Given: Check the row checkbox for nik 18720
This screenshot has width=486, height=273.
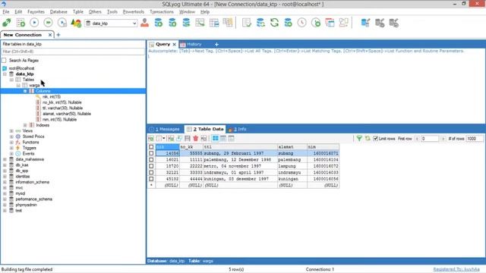Looking at the screenshot, I should coord(151,166).
